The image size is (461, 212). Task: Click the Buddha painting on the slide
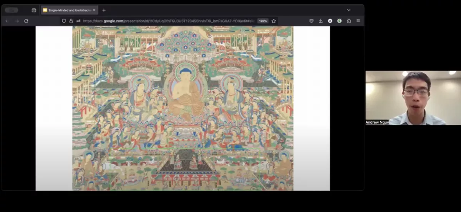(x=183, y=108)
